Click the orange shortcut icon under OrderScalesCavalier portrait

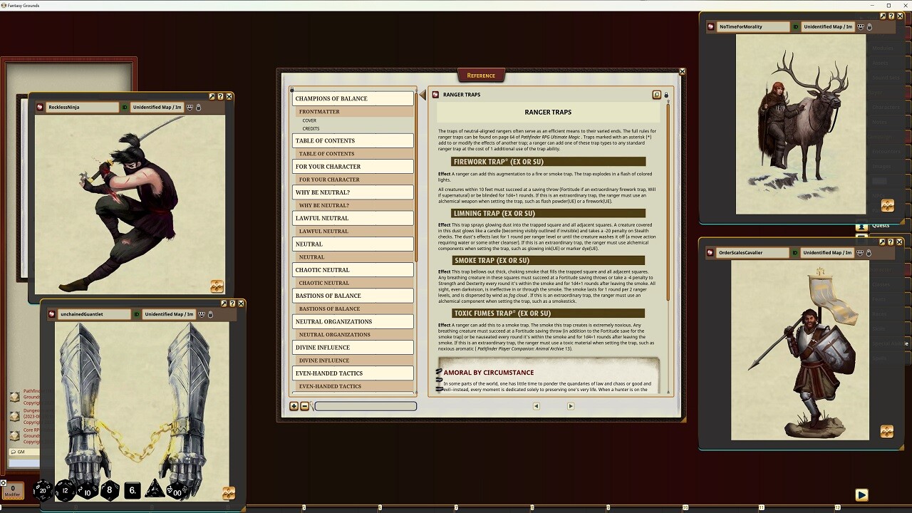tap(887, 431)
